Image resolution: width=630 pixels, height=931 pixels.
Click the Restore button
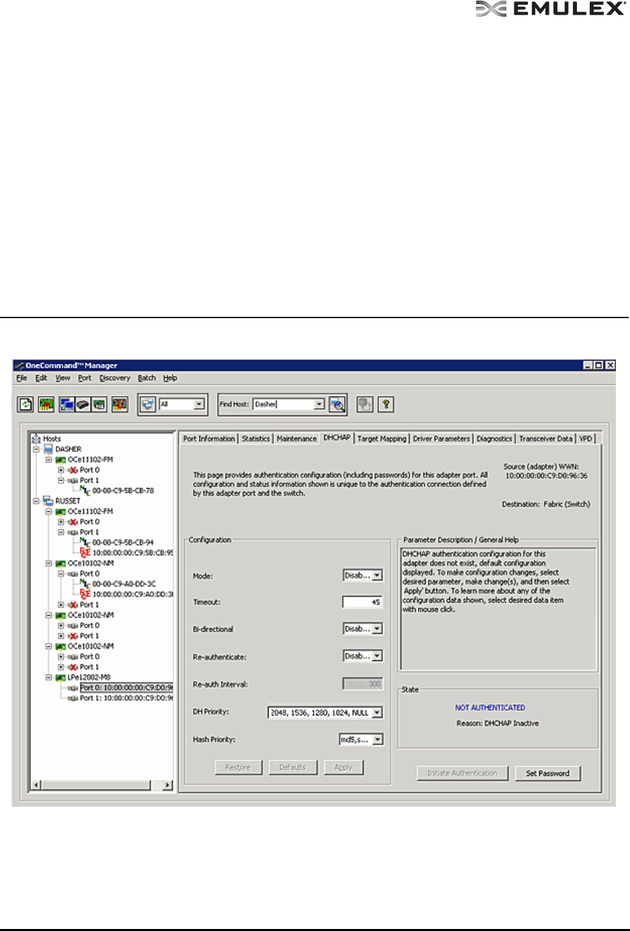click(238, 767)
